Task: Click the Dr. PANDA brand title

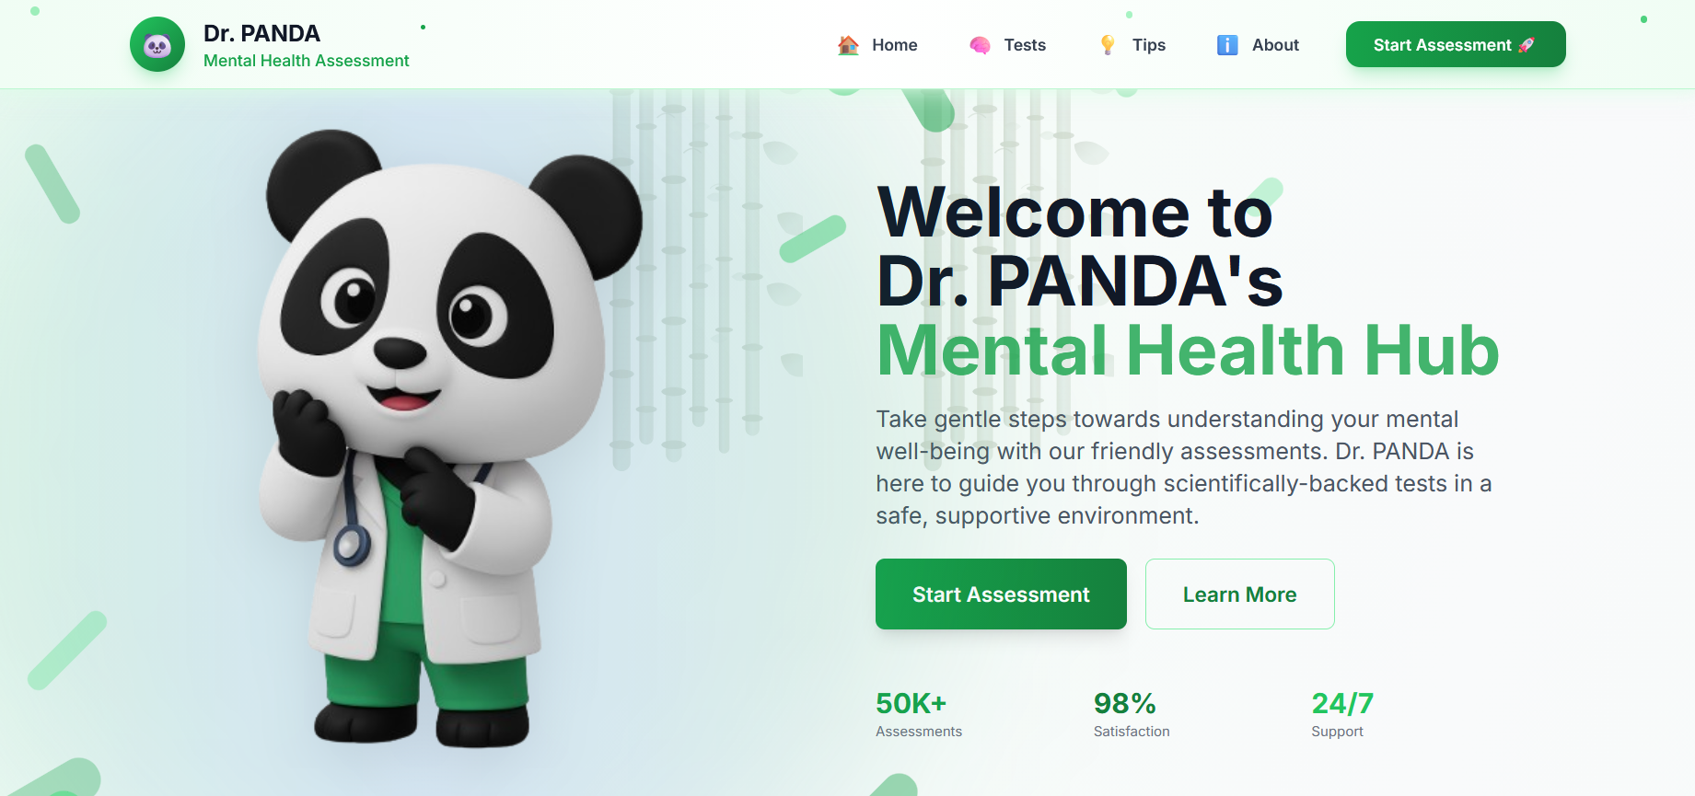Action: (261, 33)
